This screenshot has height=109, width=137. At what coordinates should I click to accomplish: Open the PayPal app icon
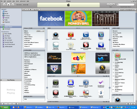[101, 93]
